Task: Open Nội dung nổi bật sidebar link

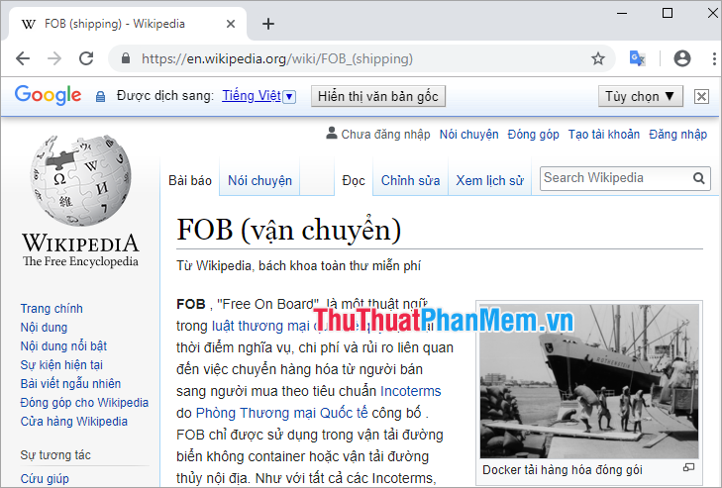Action: tap(63, 346)
